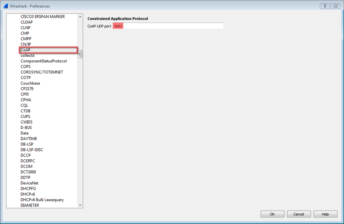Select DeviceNet in the protocol list
The height and width of the screenshot is (224, 344).
tap(29, 183)
